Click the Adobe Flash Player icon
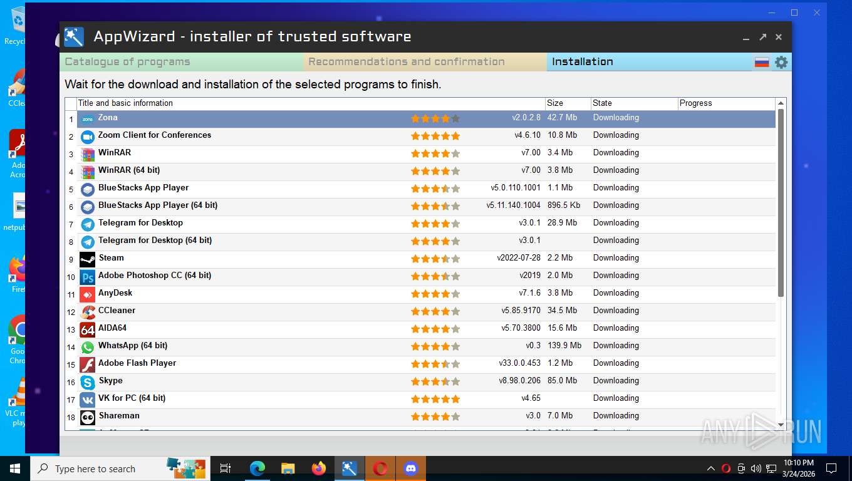 pyautogui.click(x=88, y=365)
